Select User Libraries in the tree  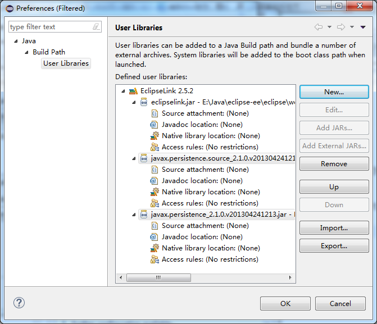[x=66, y=63]
